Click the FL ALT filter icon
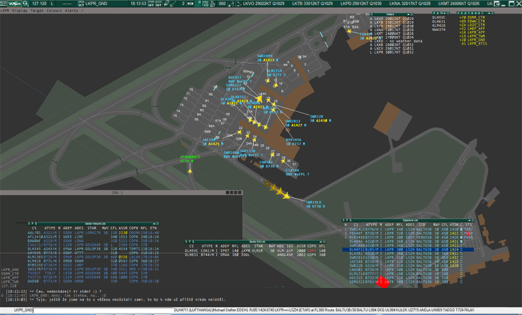 [213, 3]
